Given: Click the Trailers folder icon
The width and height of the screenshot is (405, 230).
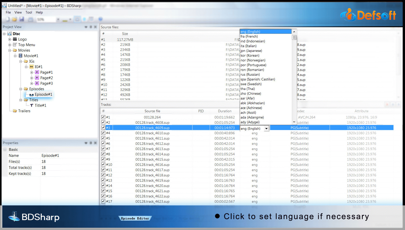Looking at the screenshot, I should 15,111.
